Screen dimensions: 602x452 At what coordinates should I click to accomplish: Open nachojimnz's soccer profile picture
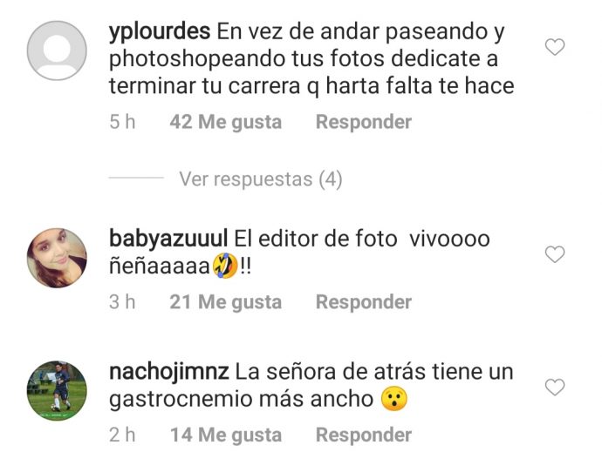[57, 391]
